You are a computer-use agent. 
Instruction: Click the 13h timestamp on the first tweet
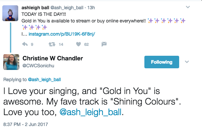pyautogui.click(x=91, y=8)
